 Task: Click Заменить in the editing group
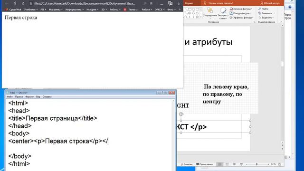tap(266, 13)
